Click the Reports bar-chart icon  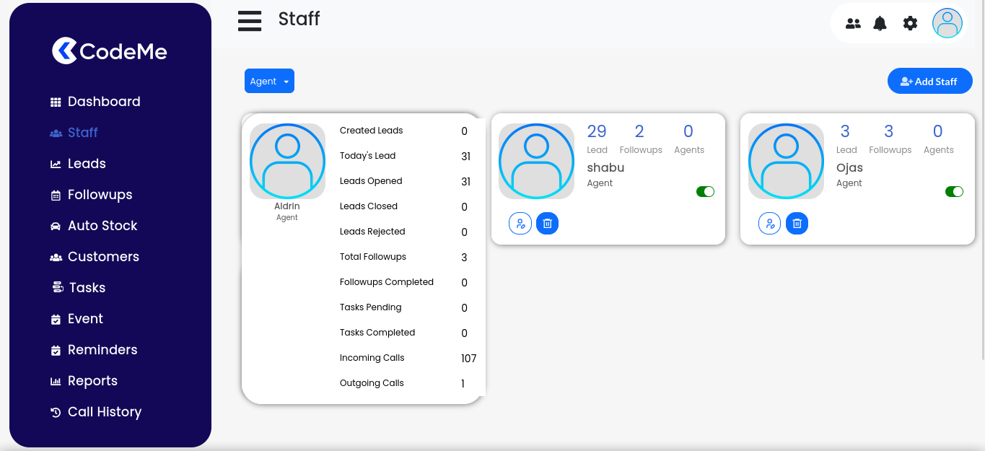(x=56, y=382)
